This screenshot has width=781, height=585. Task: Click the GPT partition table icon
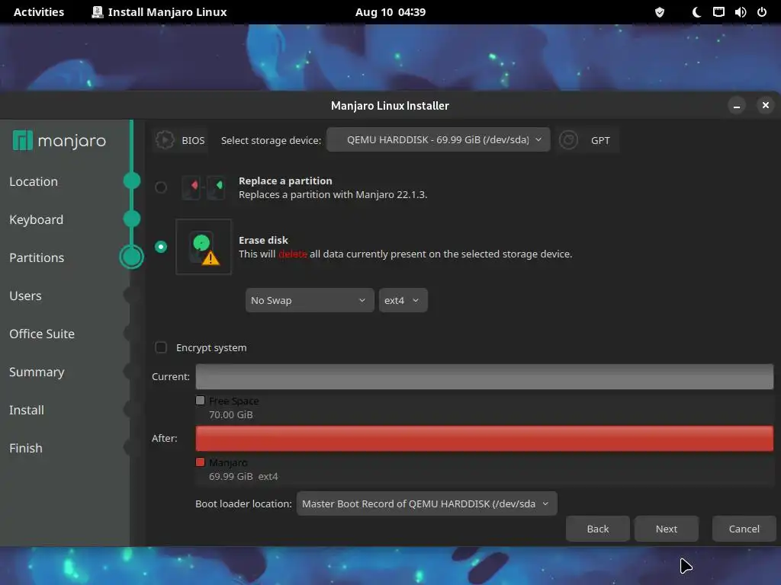click(568, 140)
